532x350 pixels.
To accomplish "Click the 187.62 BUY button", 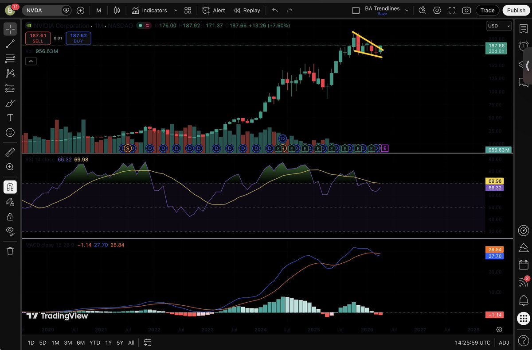I will (x=78, y=38).
